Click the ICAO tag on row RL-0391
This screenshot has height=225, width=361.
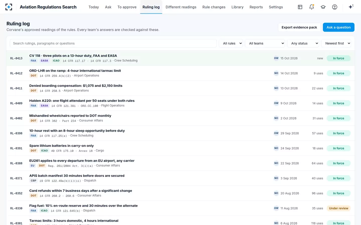44,151
